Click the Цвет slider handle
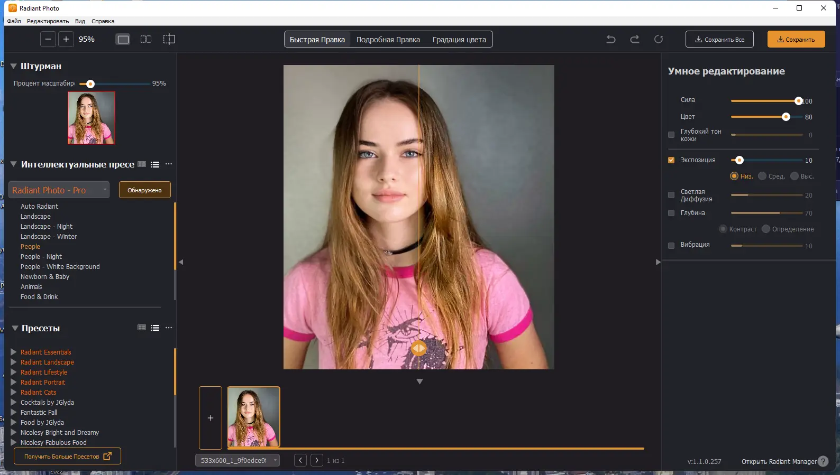The image size is (840, 475). (786, 117)
